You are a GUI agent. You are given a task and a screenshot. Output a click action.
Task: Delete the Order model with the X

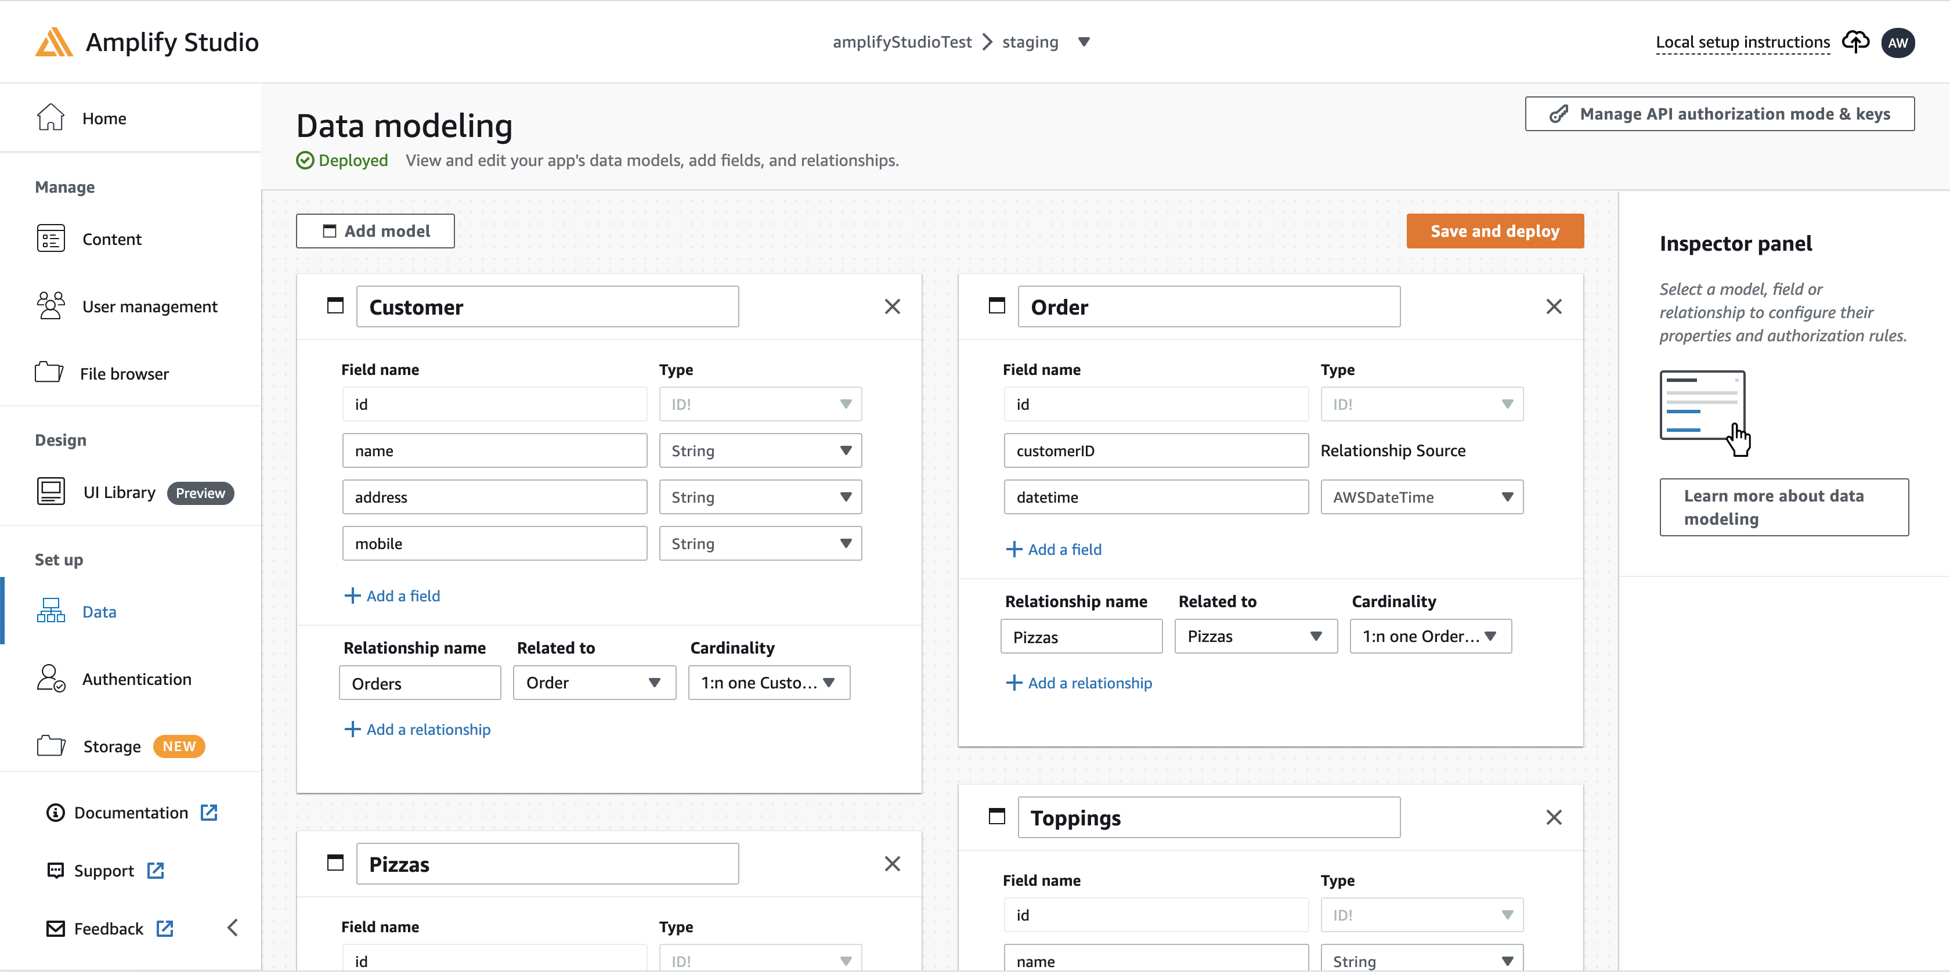1554,306
